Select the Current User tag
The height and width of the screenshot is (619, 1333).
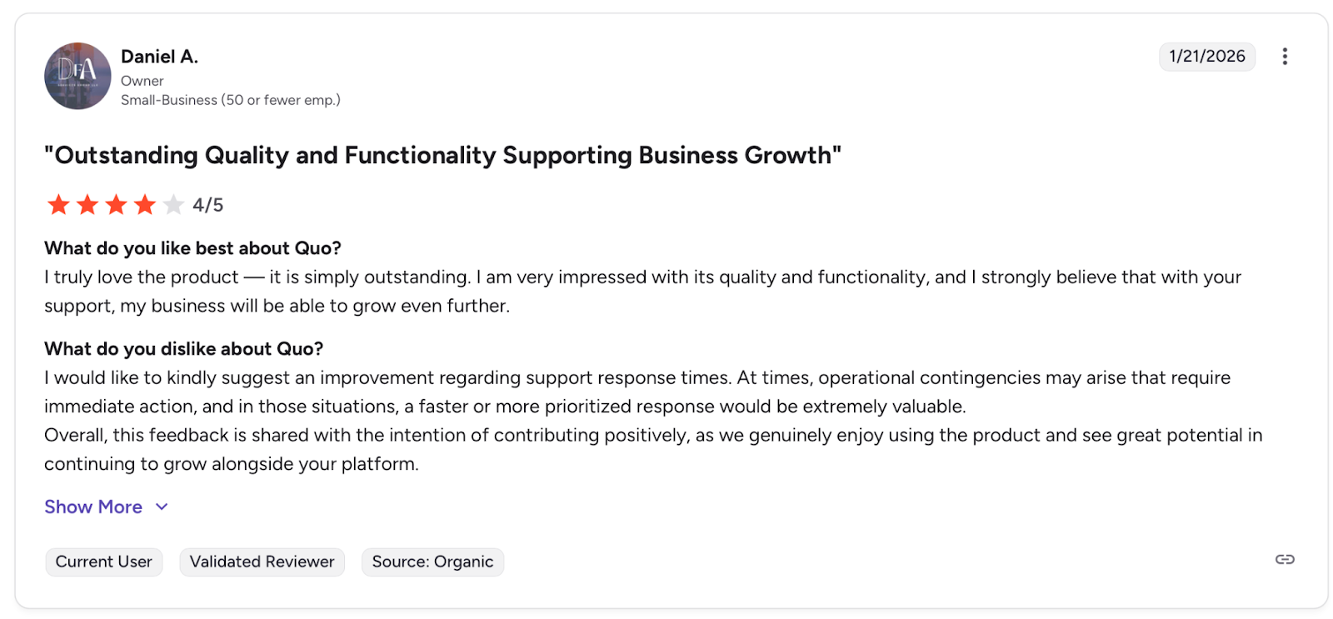tap(104, 562)
